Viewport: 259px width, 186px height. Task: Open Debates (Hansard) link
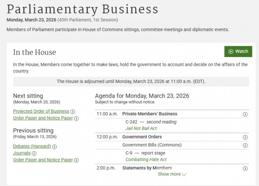[x=32, y=146]
